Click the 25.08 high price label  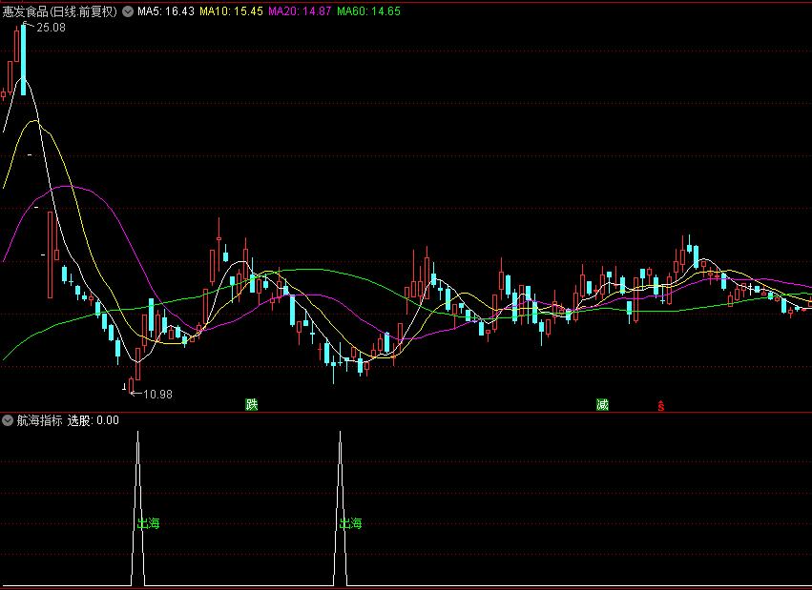[51, 28]
